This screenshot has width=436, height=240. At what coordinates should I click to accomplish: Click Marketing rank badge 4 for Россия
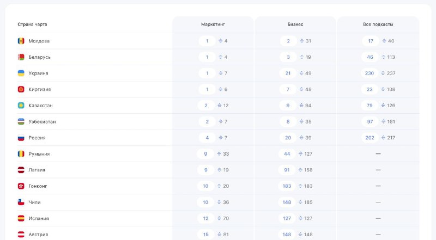pos(207,138)
